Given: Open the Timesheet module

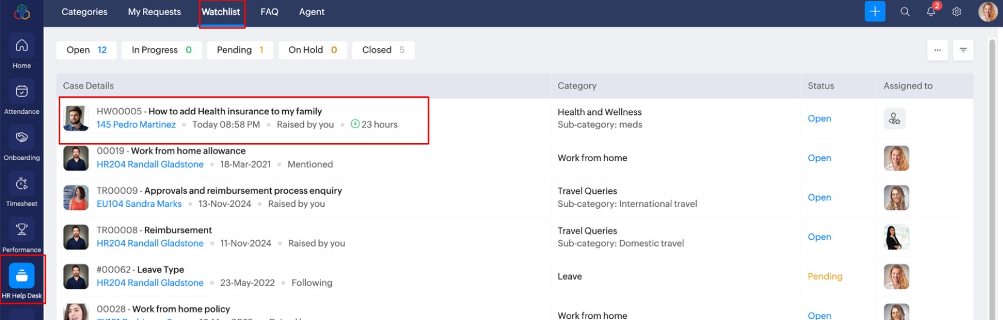Looking at the screenshot, I should tap(22, 191).
